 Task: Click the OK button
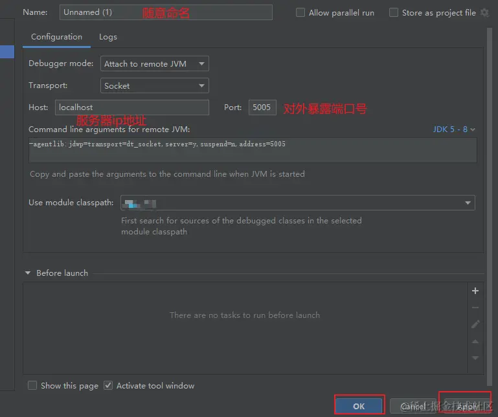click(359, 406)
